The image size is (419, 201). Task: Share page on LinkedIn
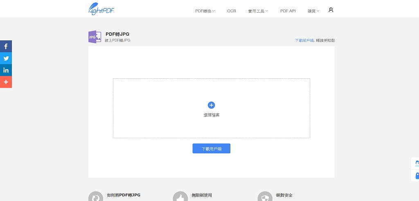pos(6,70)
